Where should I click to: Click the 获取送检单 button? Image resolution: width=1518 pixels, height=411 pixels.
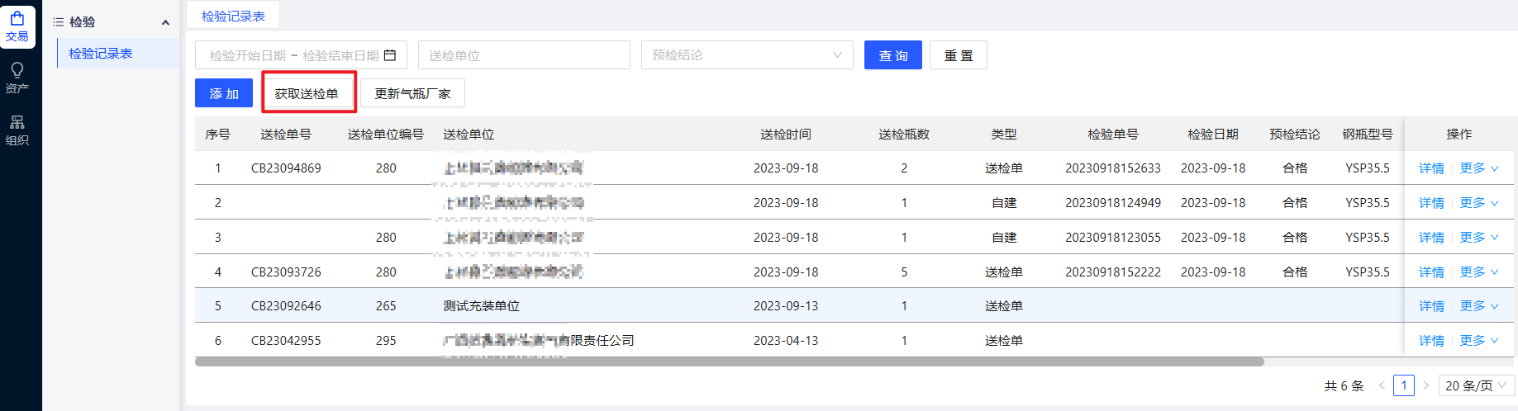(x=307, y=93)
